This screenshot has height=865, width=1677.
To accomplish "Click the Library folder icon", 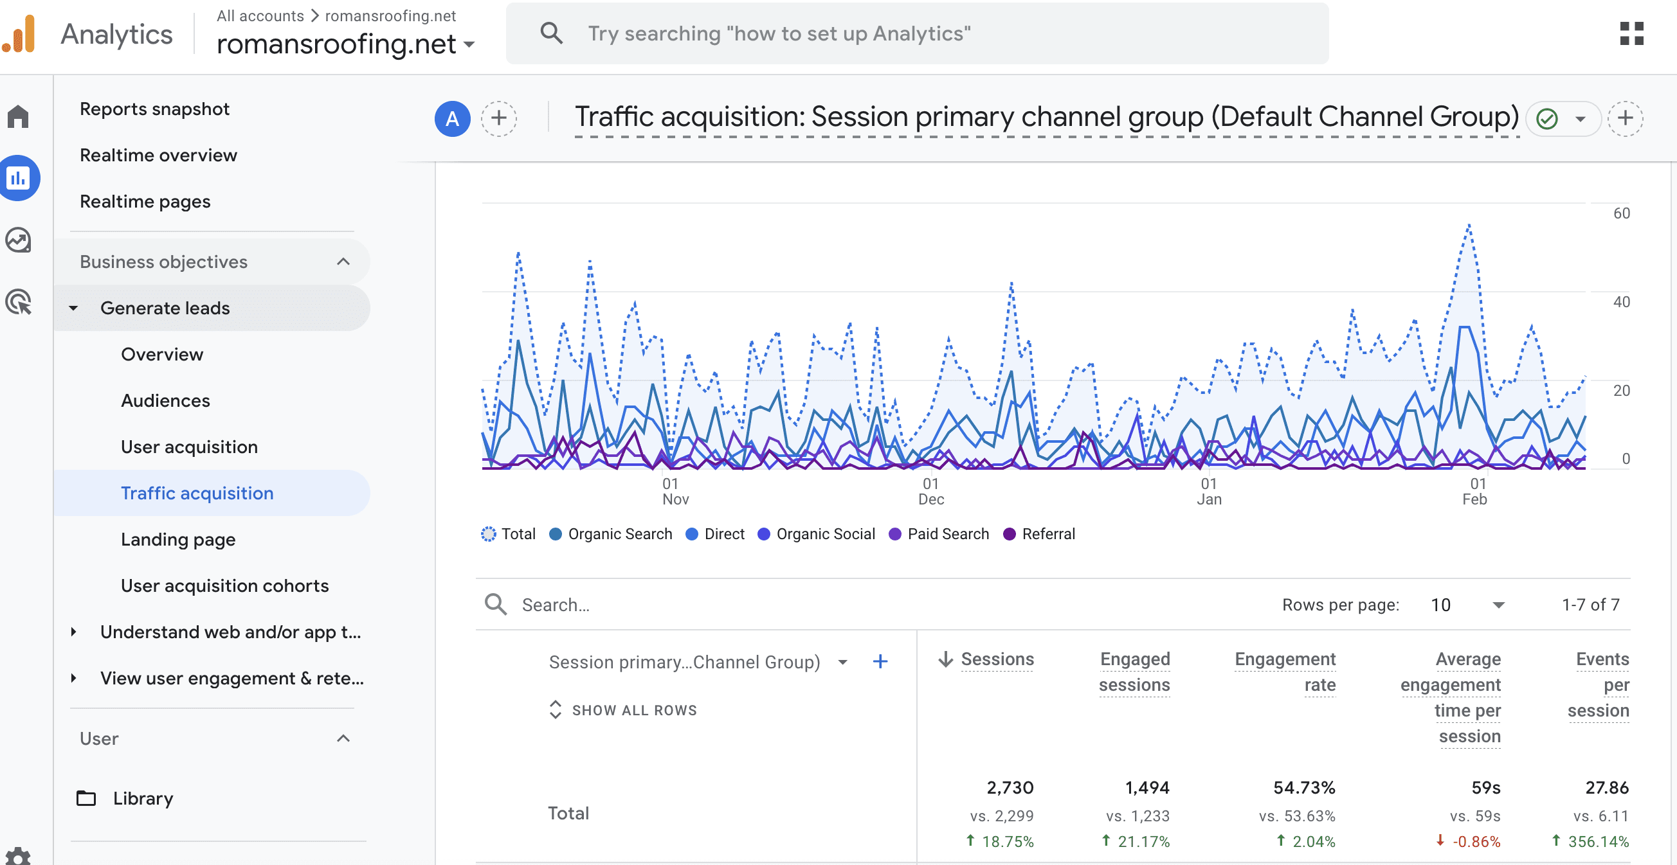I will 86,798.
